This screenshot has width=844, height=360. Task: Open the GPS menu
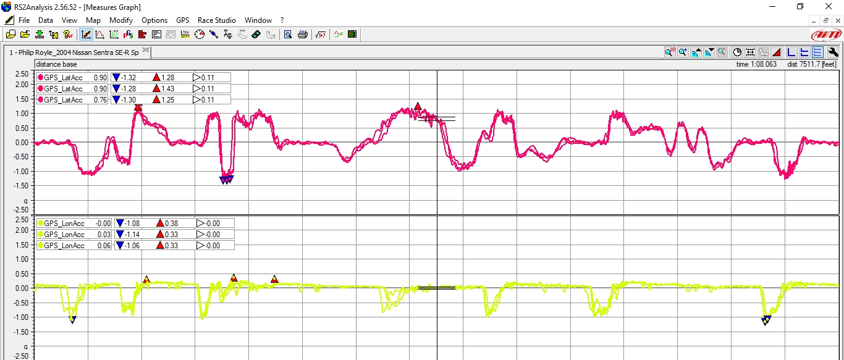[x=183, y=20]
